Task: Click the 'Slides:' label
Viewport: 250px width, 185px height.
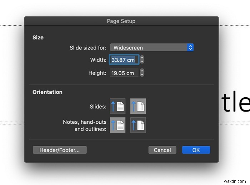Action: click(98, 107)
